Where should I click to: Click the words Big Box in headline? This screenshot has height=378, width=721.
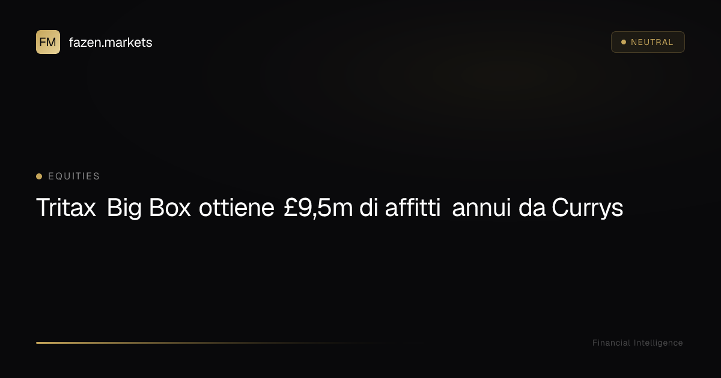click(x=149, y=208)
